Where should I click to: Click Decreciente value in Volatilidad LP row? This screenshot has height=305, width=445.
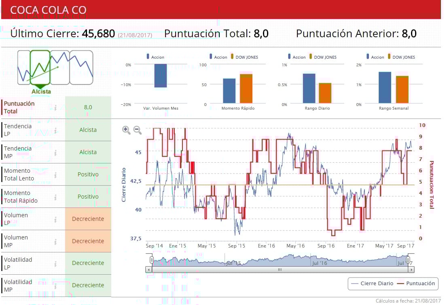point(88,263)
